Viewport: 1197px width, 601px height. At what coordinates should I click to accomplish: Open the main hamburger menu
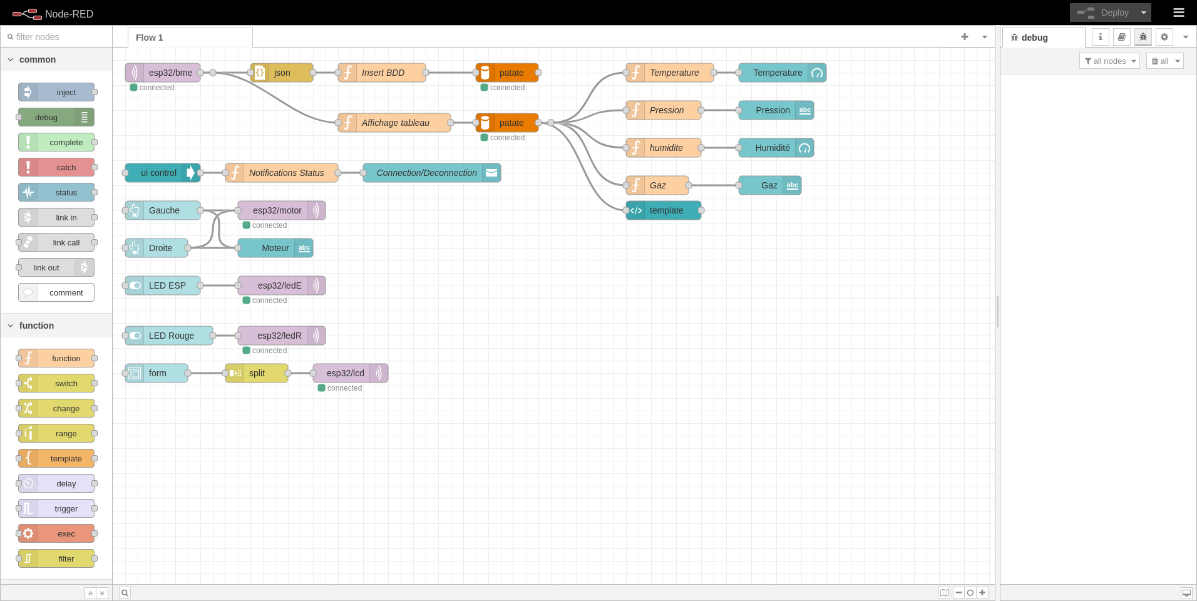(1178, 13)
